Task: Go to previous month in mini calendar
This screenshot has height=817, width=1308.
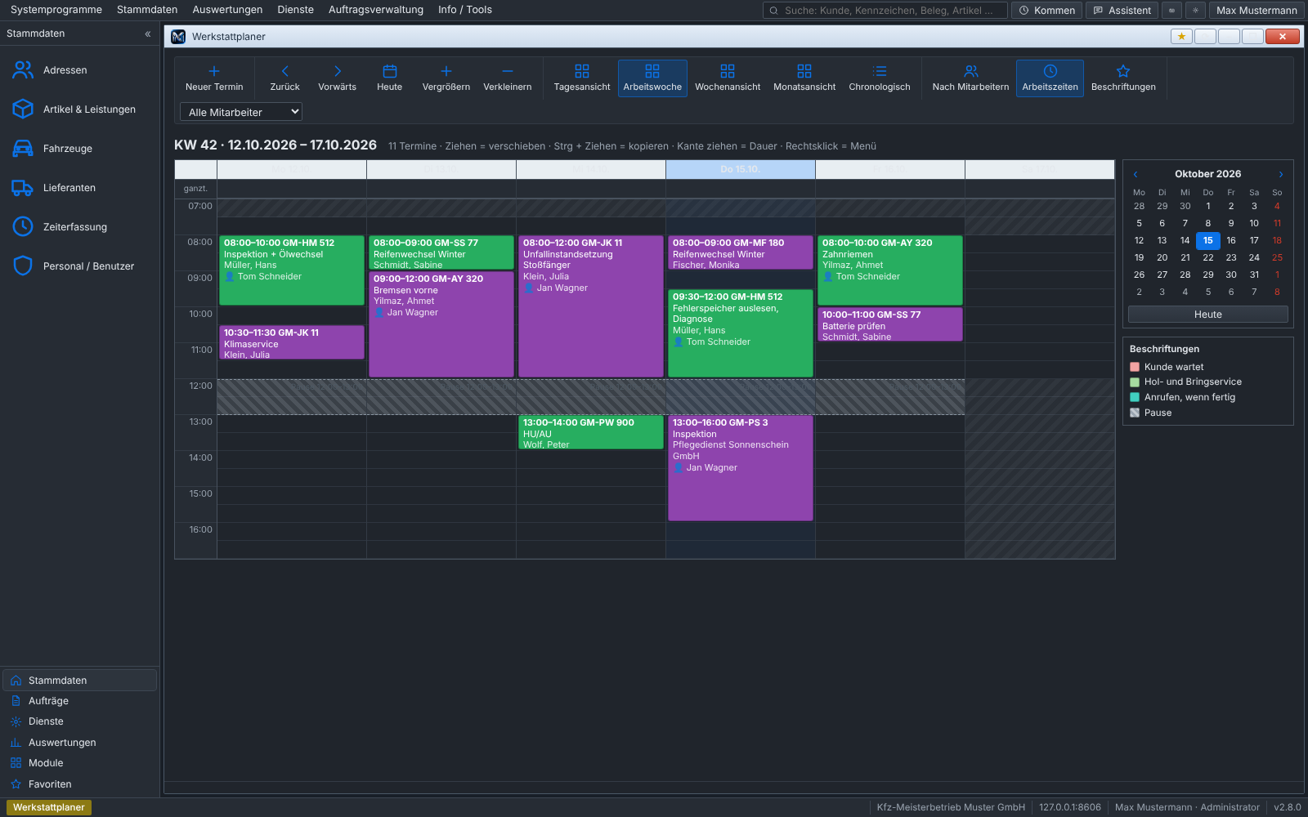Action: click(1136, 174)
